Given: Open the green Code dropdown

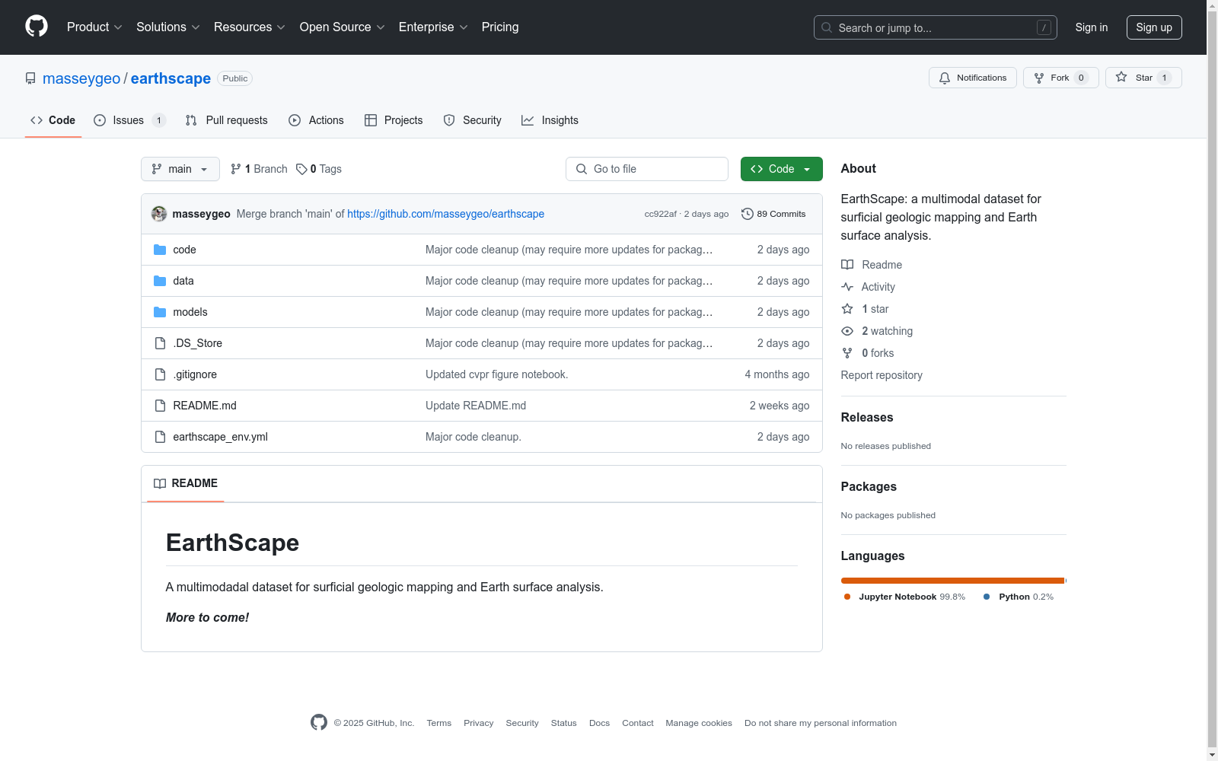Looking at the screenshot, I should [781, 169].
